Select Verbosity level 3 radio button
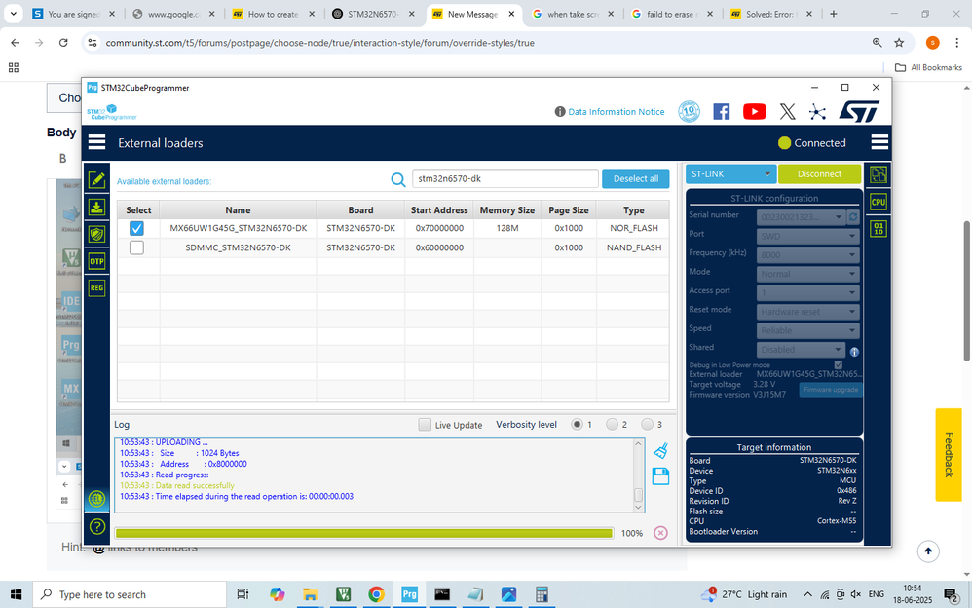Viewport: 972px width, 608px height. coord(647,425)
